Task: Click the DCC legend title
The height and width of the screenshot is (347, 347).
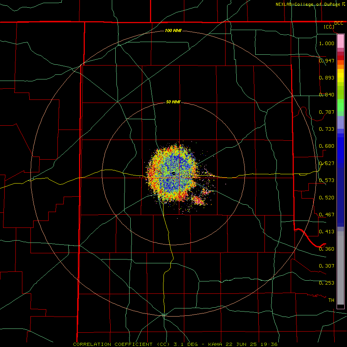Action: click(339, 23)
